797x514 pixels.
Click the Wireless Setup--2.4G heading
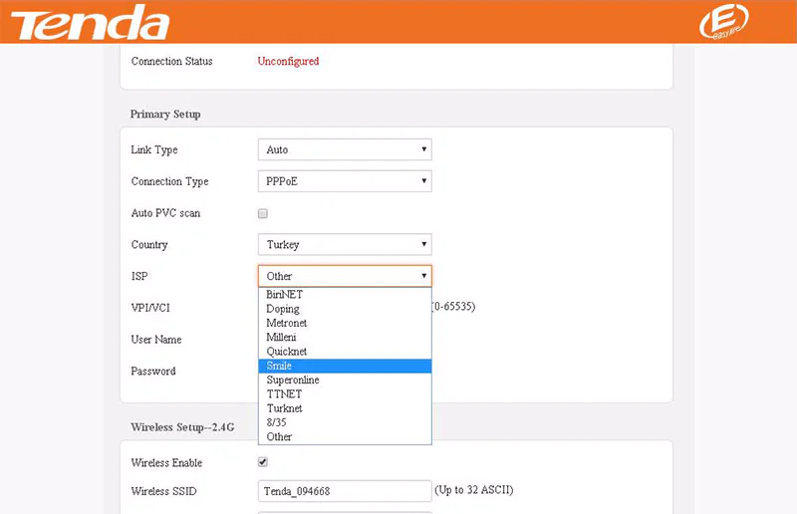[182, 427]
